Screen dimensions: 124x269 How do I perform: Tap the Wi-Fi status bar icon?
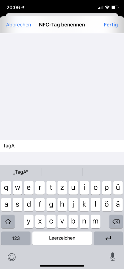click(107, 7)
